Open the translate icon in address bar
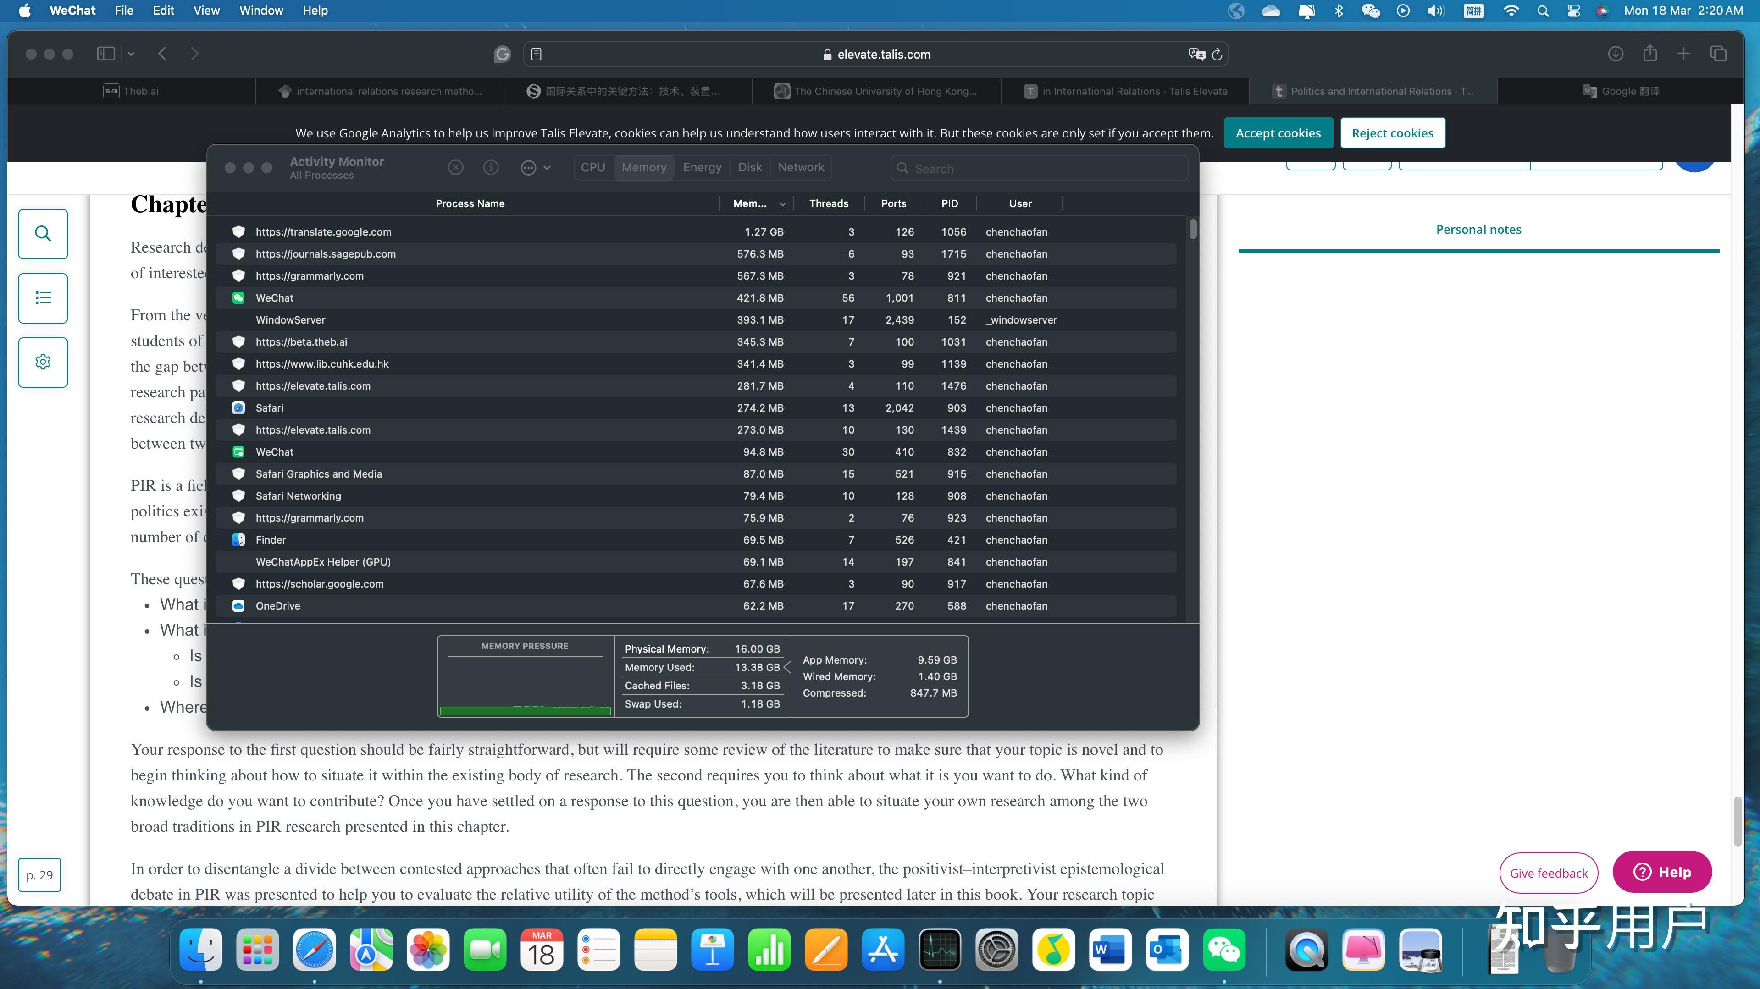 (x=1196, y=54)
